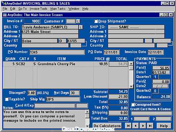The width and height of the screenshot is (176, 132).
Task: Click the state field containing ID
Action: [x=62, y=41]
